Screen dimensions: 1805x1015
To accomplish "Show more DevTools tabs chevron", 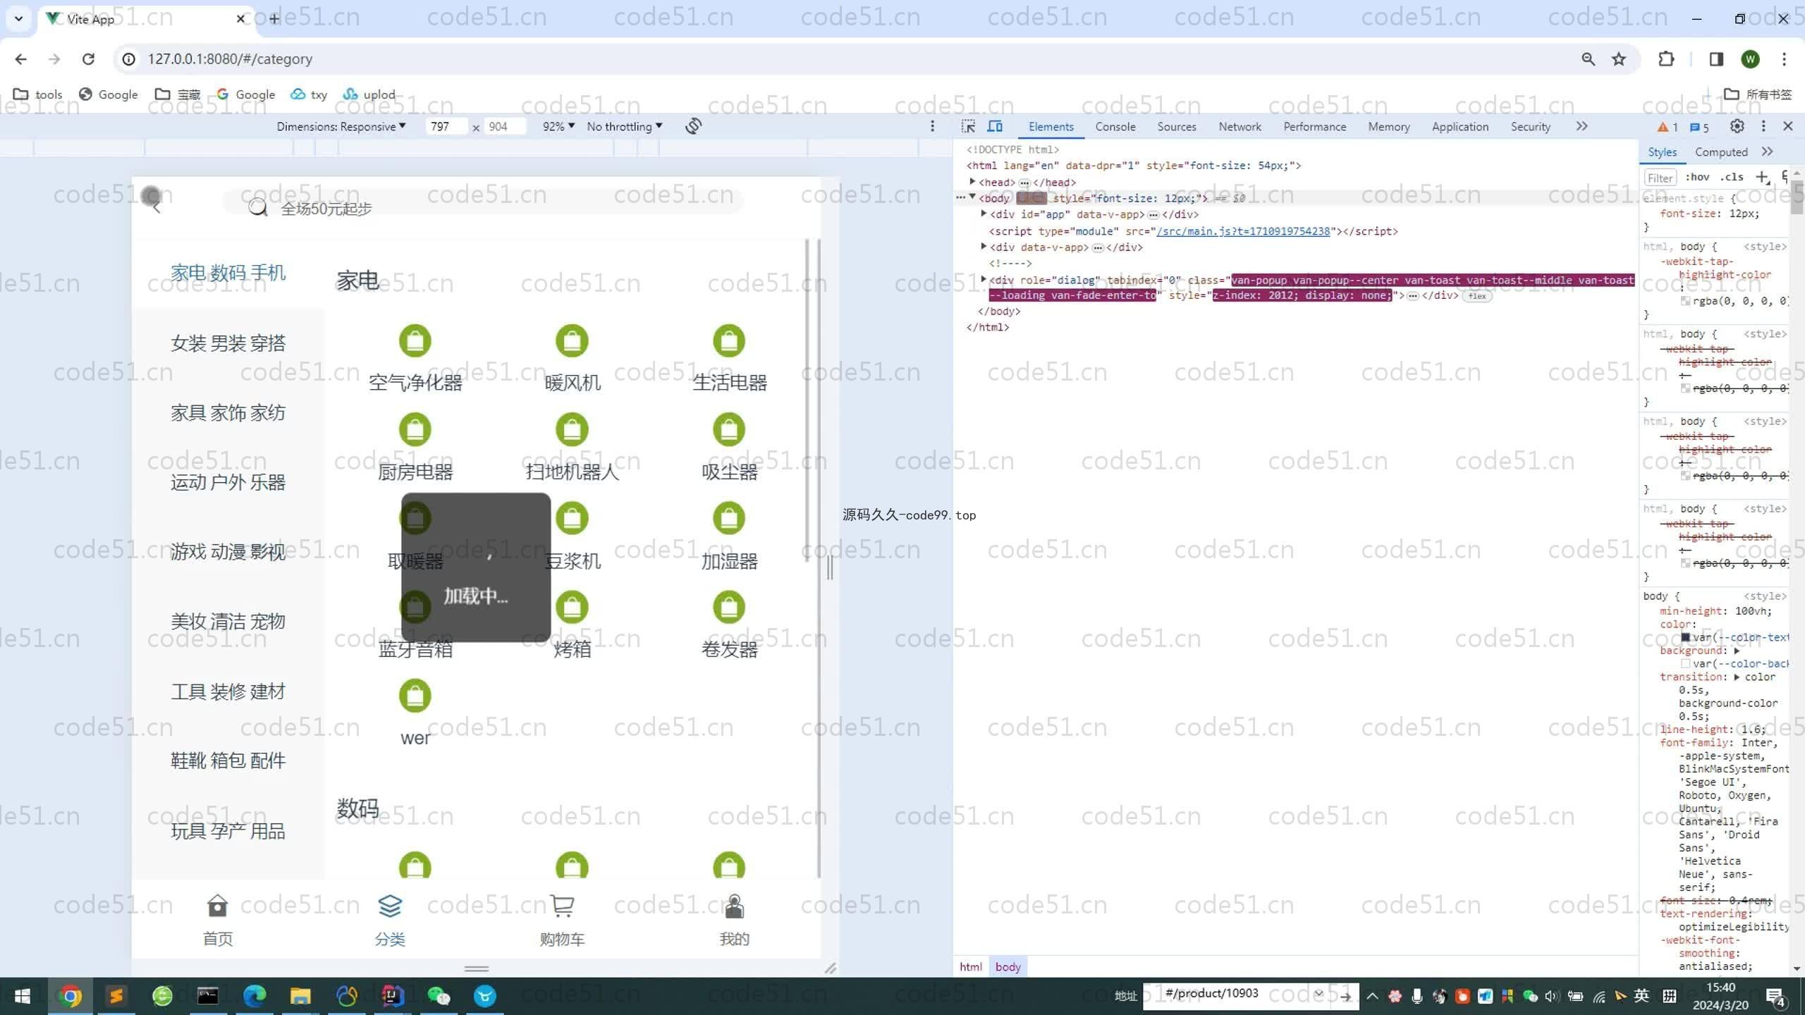I will tap(1582, 126).
